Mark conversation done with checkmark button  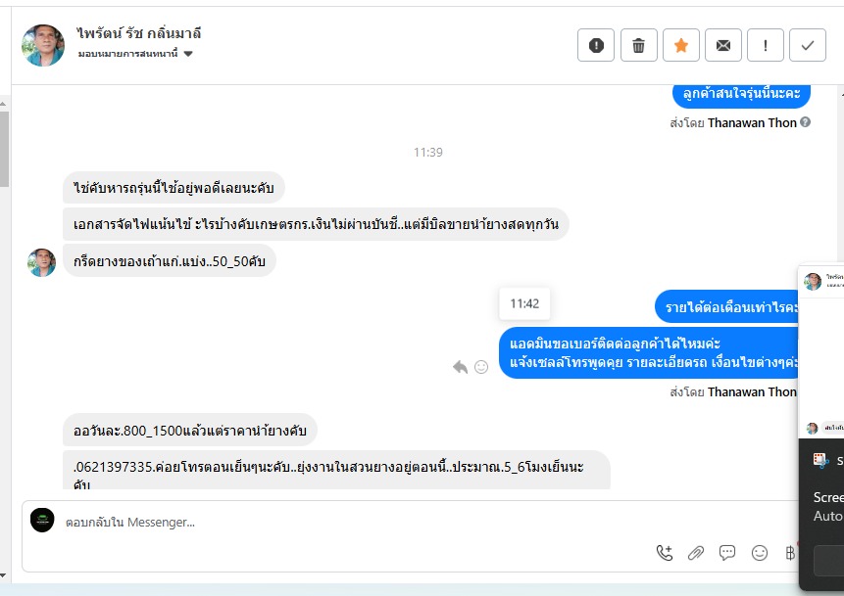pos(808,45)
